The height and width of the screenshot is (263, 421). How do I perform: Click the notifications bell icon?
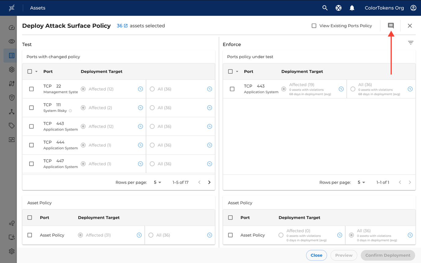coord(352,8)
